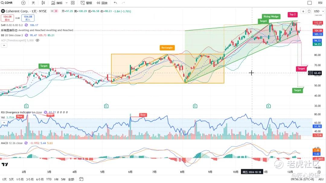The height and width of the screenshot is (183, 326).
Task: Click the Top 2 pattern label
Action: click(x=292, y=14)
